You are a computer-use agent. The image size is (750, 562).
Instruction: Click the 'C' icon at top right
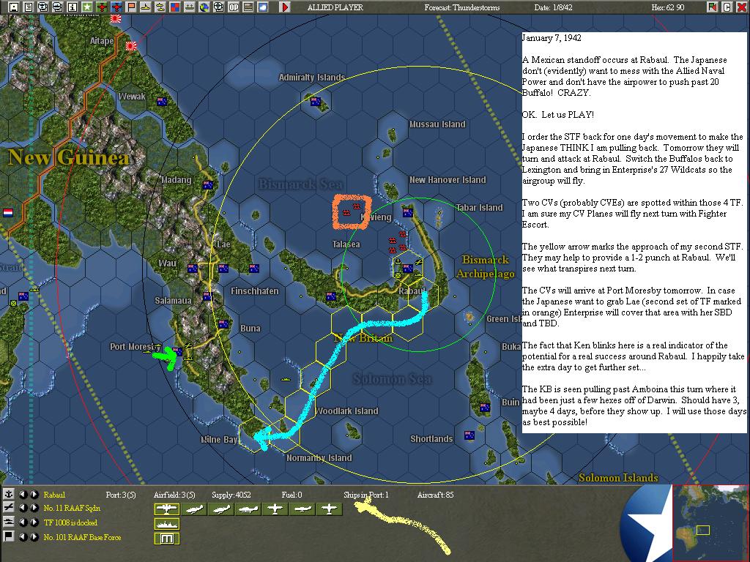727,7
